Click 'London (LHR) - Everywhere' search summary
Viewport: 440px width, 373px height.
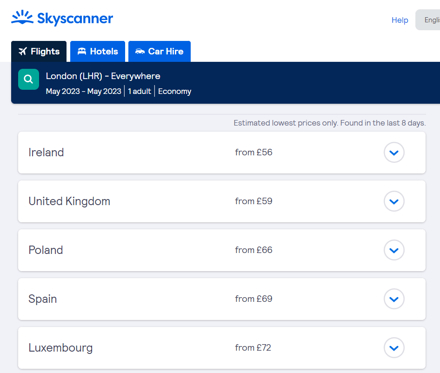(x=103, y=76)
